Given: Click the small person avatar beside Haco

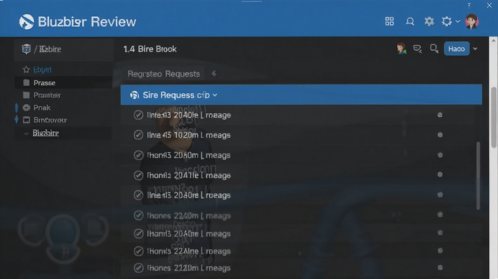Looking at the screenshot, I should pyautogui.click(x=402, y=49).
